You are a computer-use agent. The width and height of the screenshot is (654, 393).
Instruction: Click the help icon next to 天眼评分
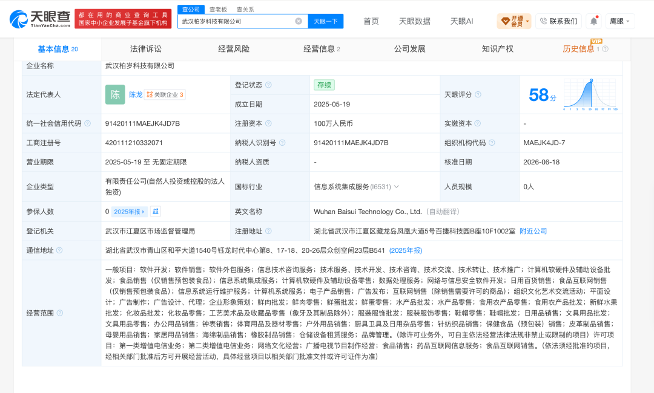pos(478,94)
